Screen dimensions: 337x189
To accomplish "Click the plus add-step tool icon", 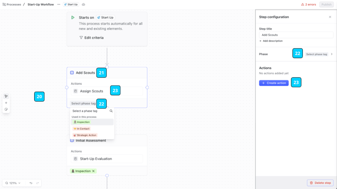I will point(6,103).
